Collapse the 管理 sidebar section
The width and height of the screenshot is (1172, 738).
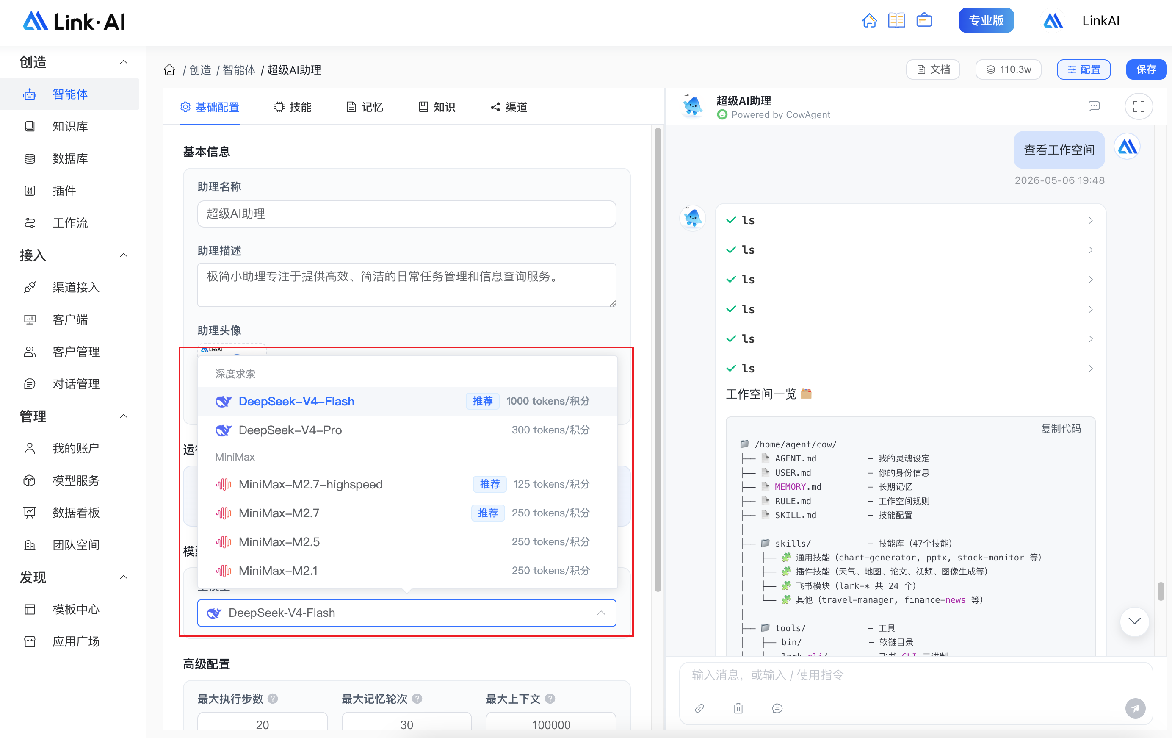coord(124,416)
